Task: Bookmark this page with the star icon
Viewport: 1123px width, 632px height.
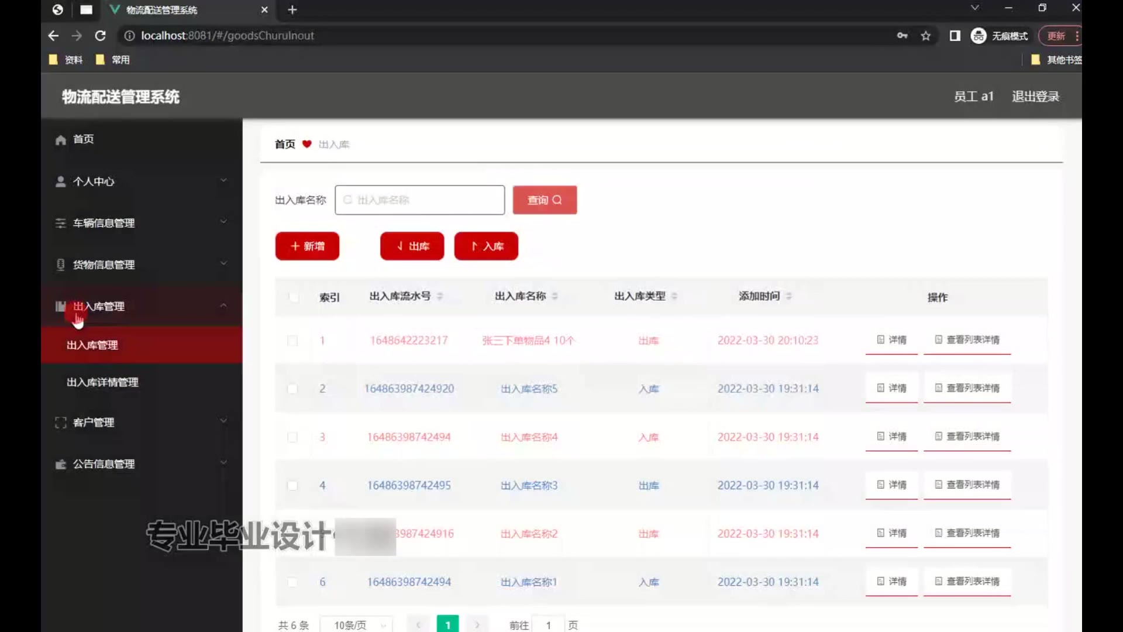Action: pyautogui.click(x=925, y=36)
